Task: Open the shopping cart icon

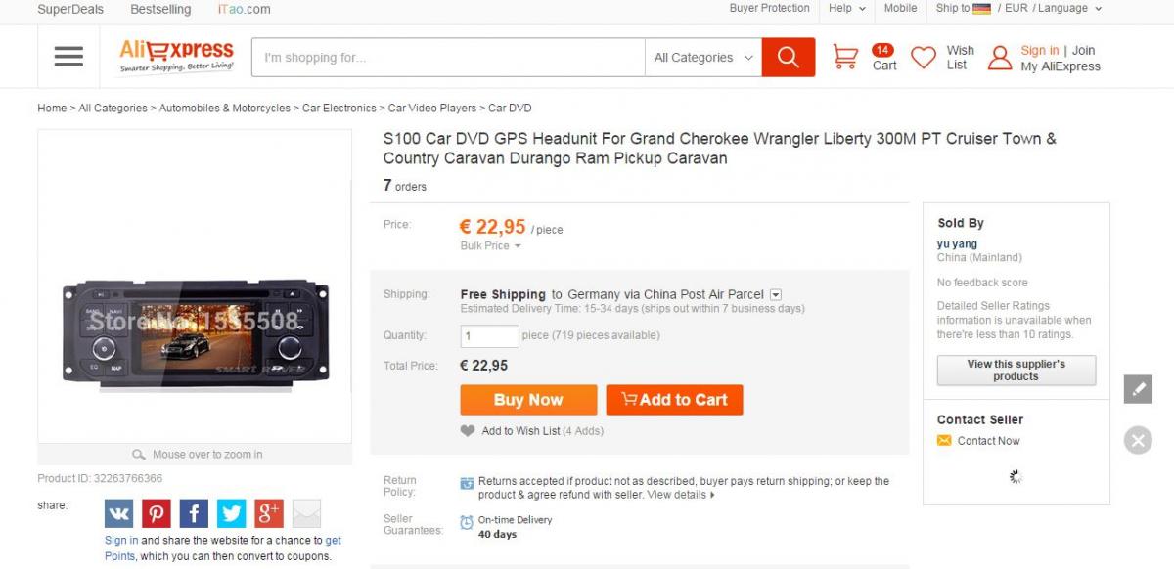Action: coord(845,57)
